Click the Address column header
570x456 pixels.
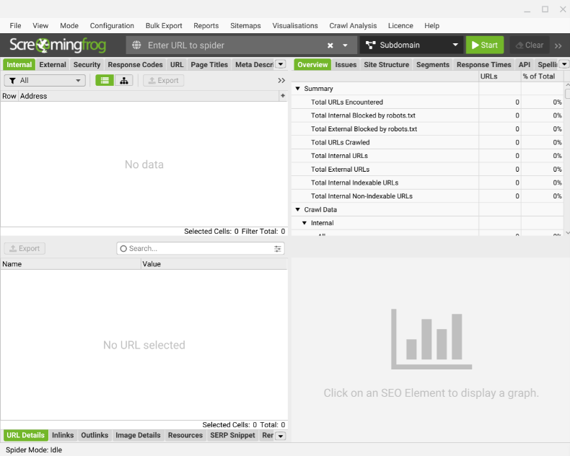pyautogui.click(x=149, y=96)
